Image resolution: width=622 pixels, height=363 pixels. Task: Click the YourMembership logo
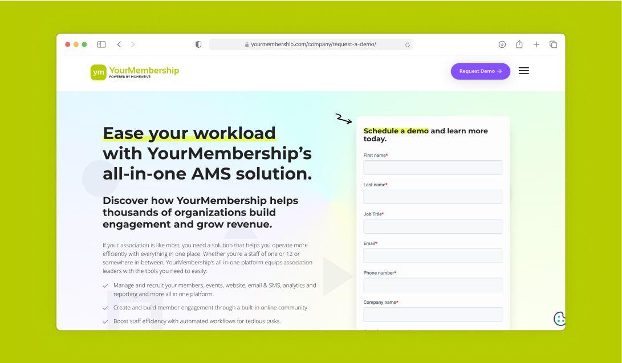tap(135, 72)
